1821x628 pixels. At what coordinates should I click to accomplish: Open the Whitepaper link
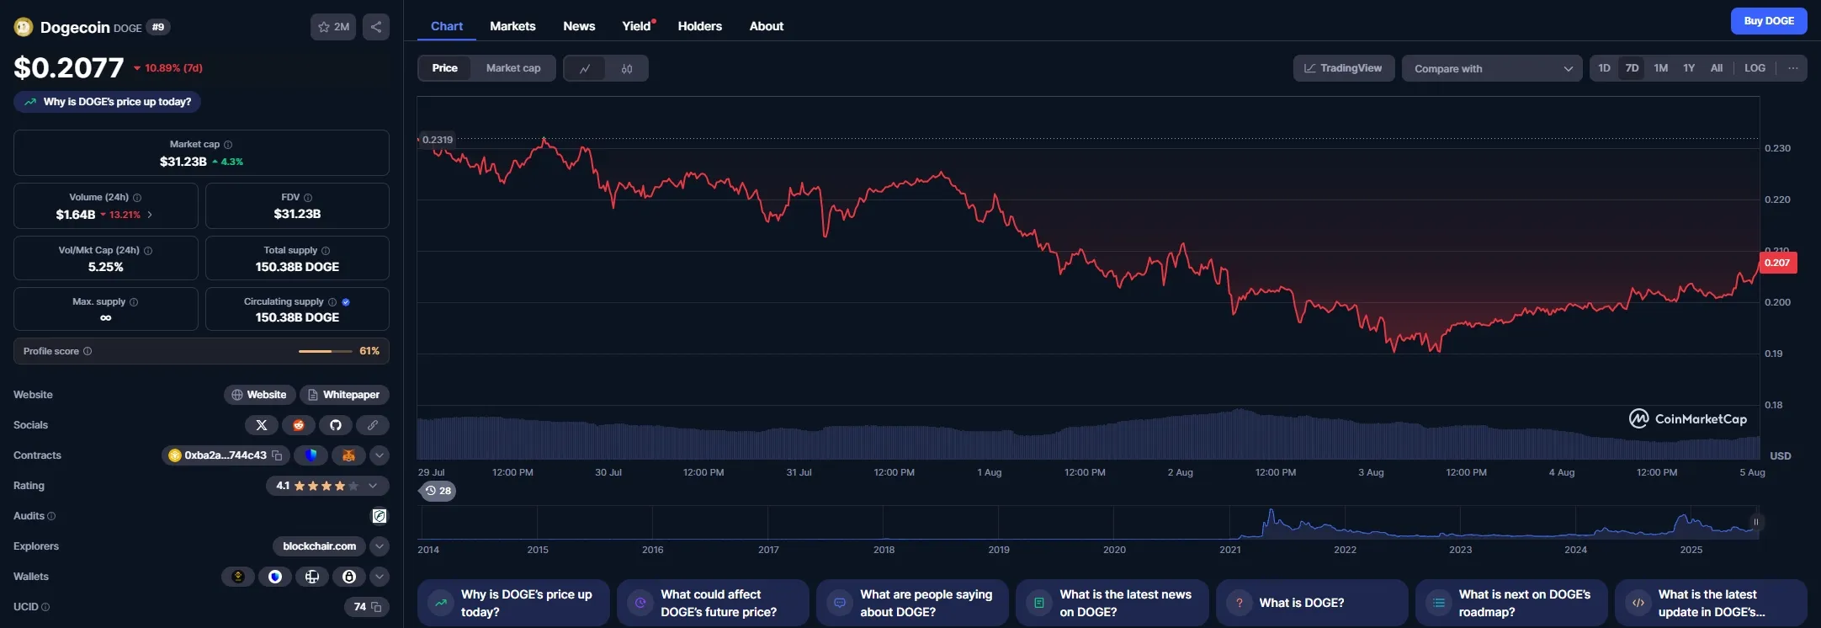[x=344, y=395]
